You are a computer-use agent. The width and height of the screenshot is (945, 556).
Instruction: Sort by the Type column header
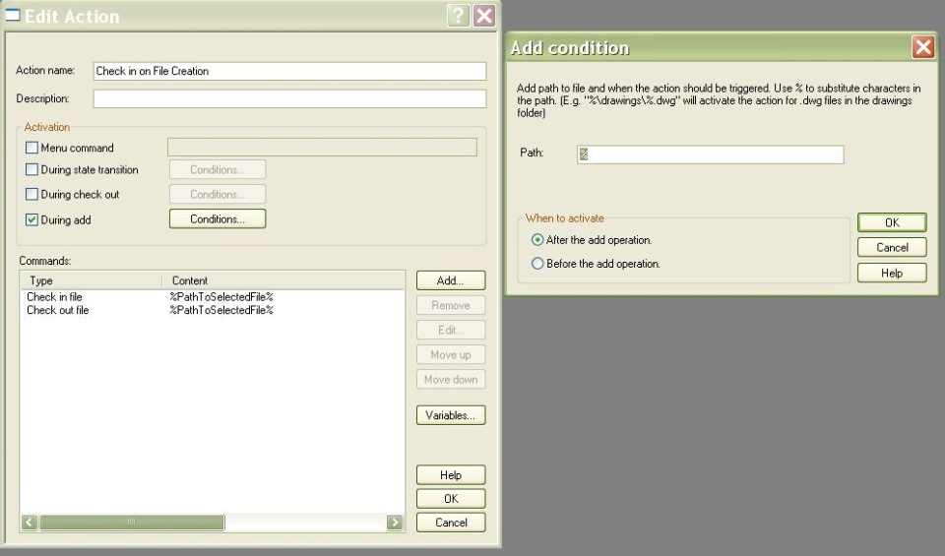click(x=92, y=280)
